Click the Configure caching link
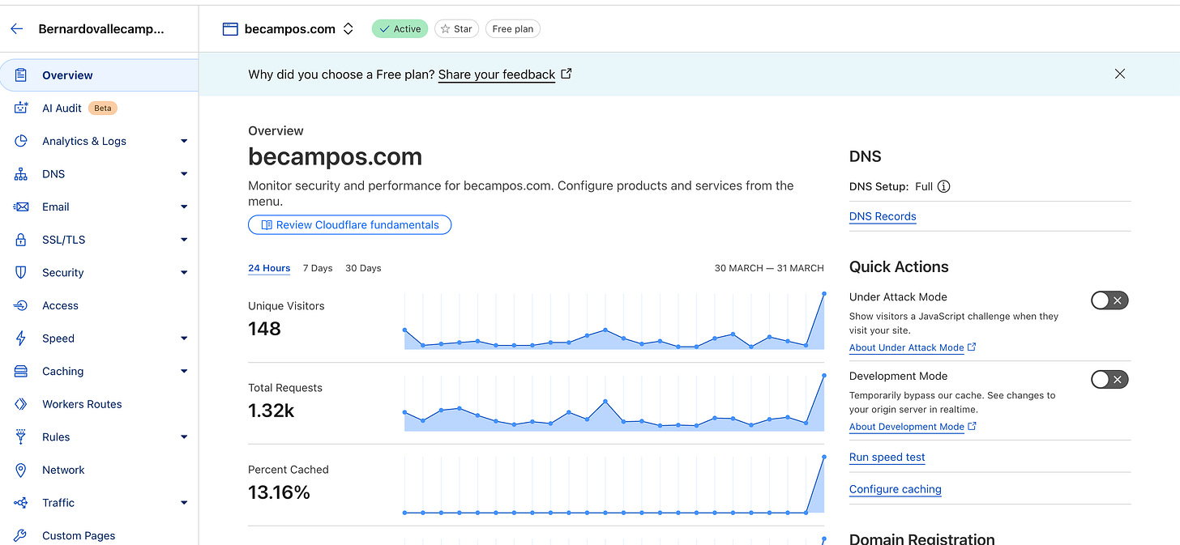 [895, 489]
